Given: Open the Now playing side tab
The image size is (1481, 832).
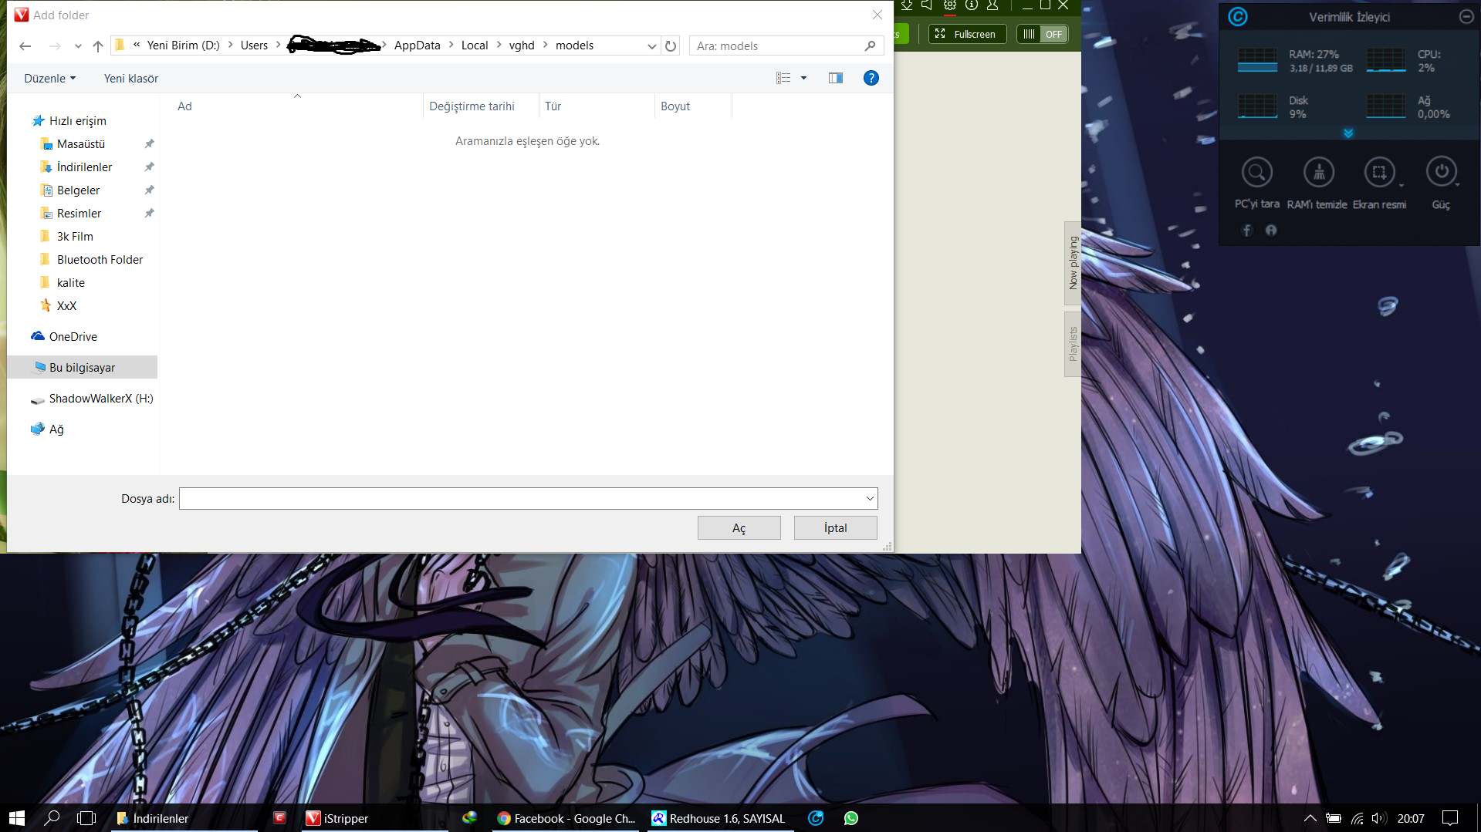Looking at the screenshot, I should coord(1073,263).
